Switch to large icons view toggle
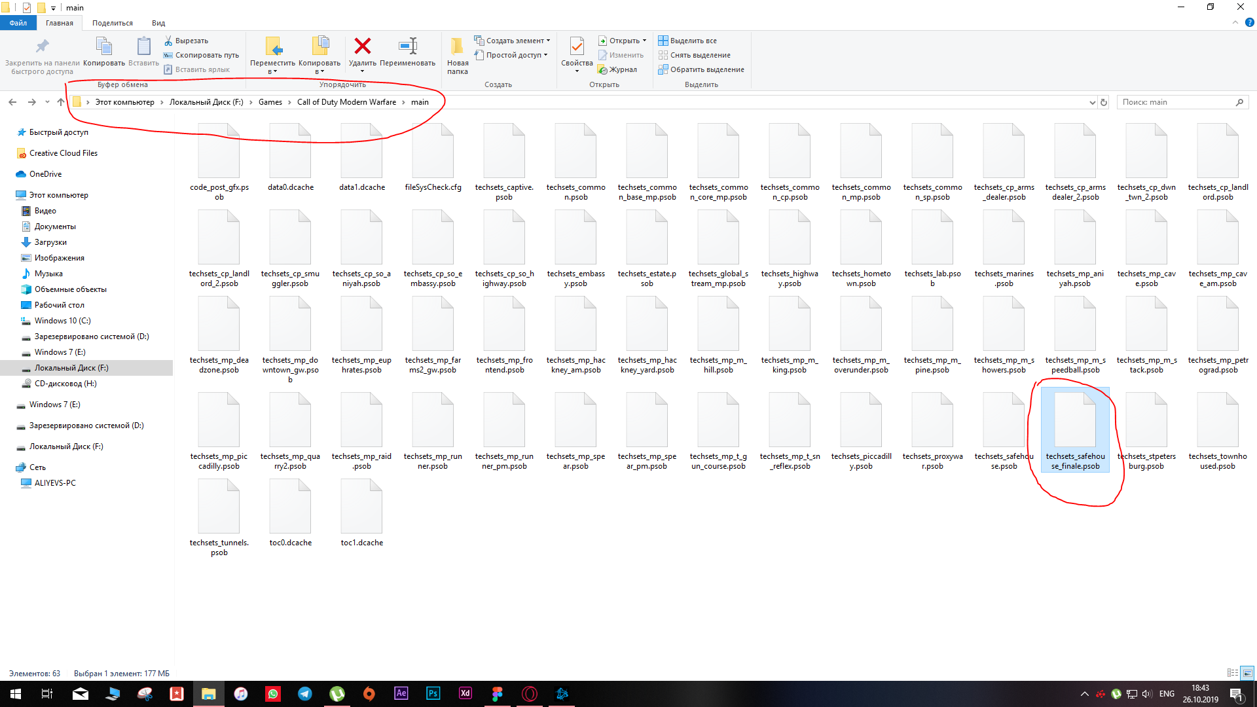Screen dimensions: 1257x707 1247,673
